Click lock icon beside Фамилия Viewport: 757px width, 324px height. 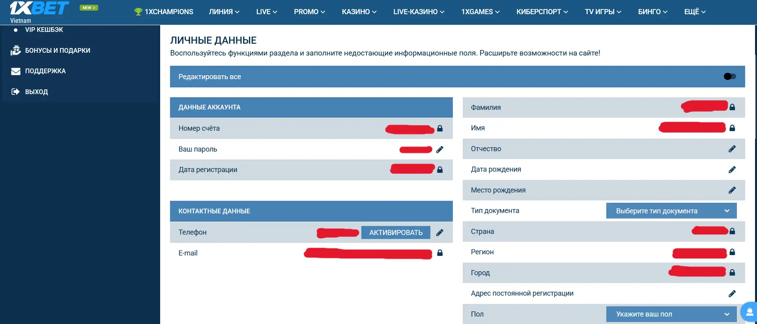coord(732,107)
